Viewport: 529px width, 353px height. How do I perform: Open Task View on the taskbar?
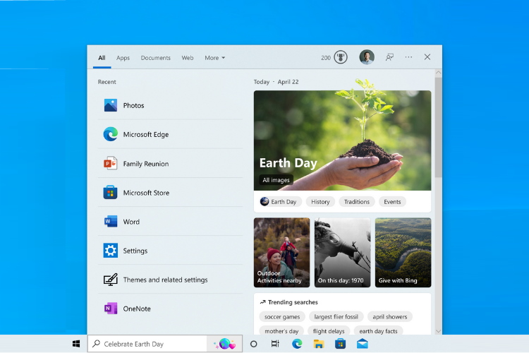click(275, 344)
